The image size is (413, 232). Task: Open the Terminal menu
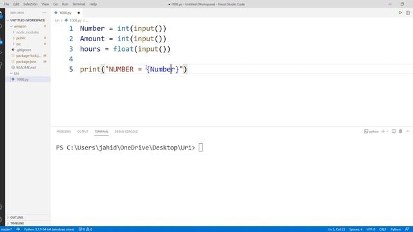coord(79,5)
